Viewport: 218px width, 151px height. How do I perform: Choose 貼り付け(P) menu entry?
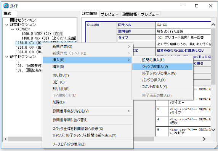(x=88, y=89)
